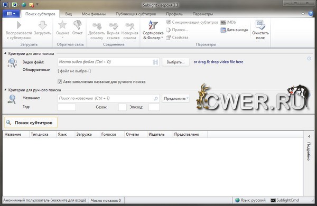The image size is (317, 206).
Task: Click Верная ссылка icon
Action: tap(113, 26)
